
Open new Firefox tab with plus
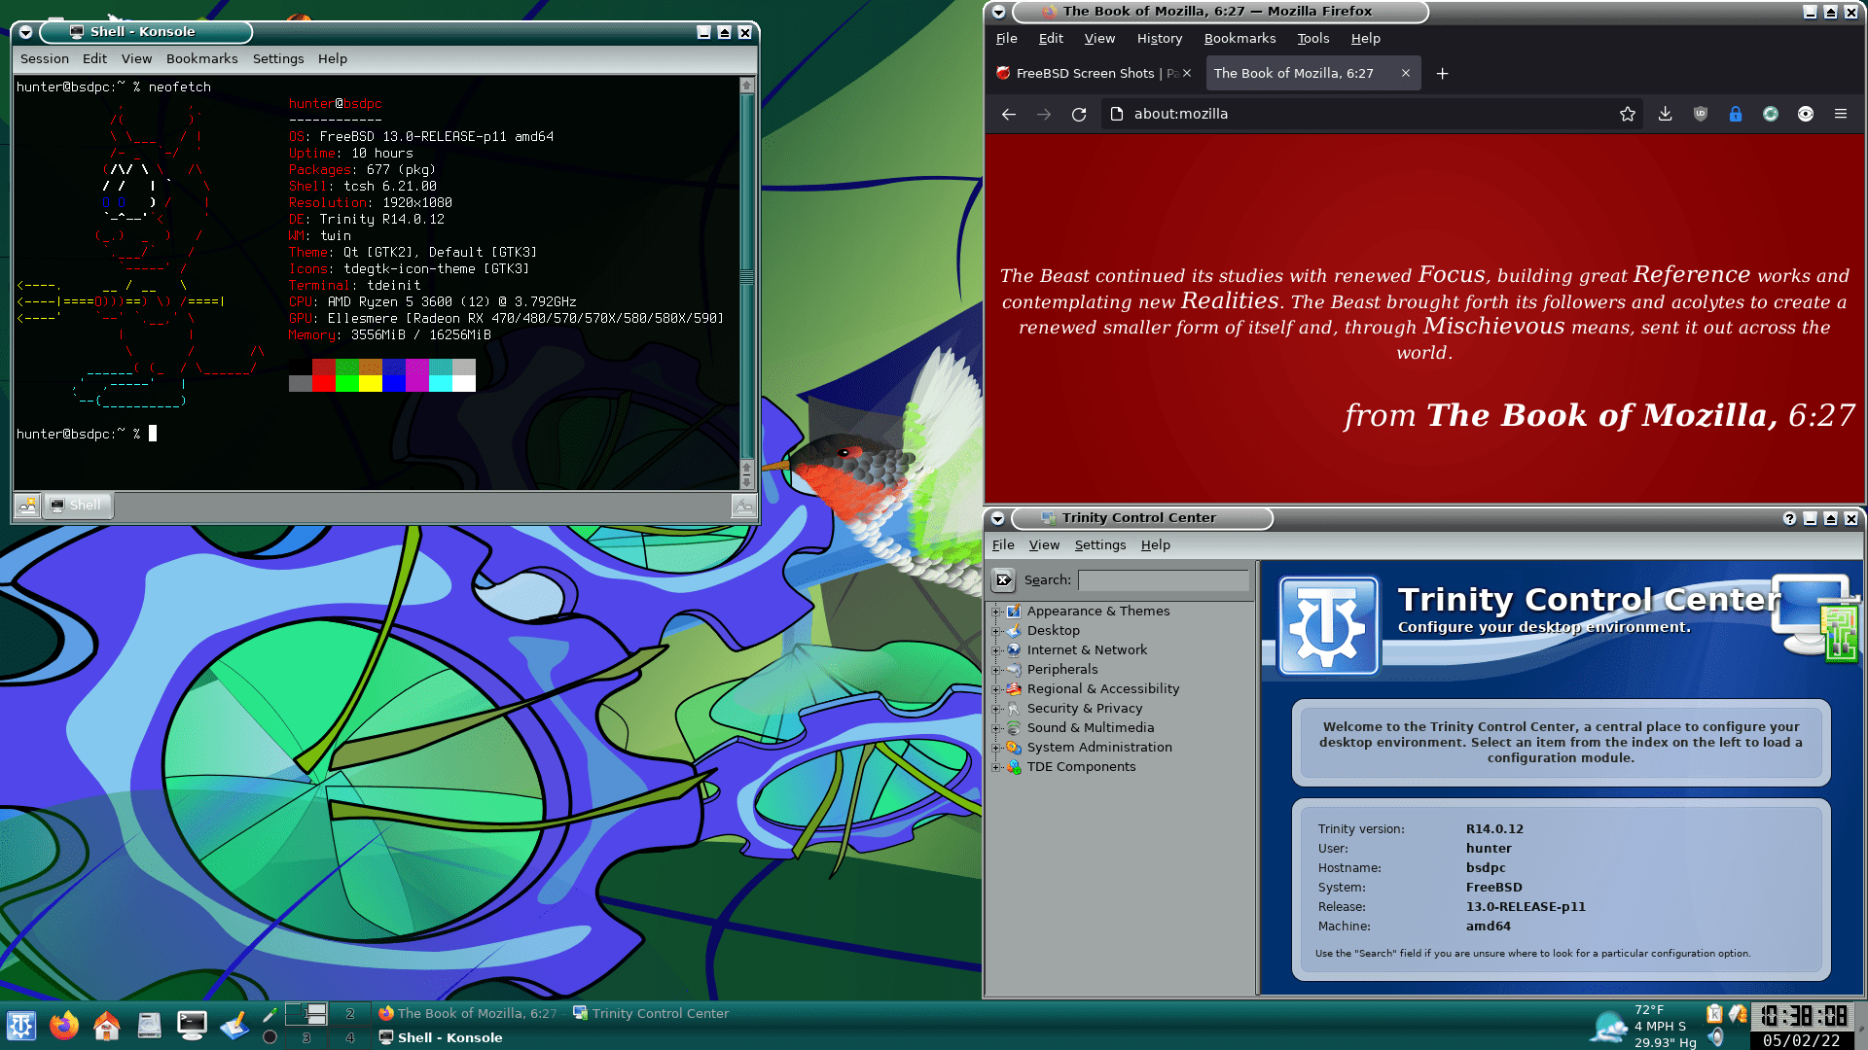(x=1443, y=74)
